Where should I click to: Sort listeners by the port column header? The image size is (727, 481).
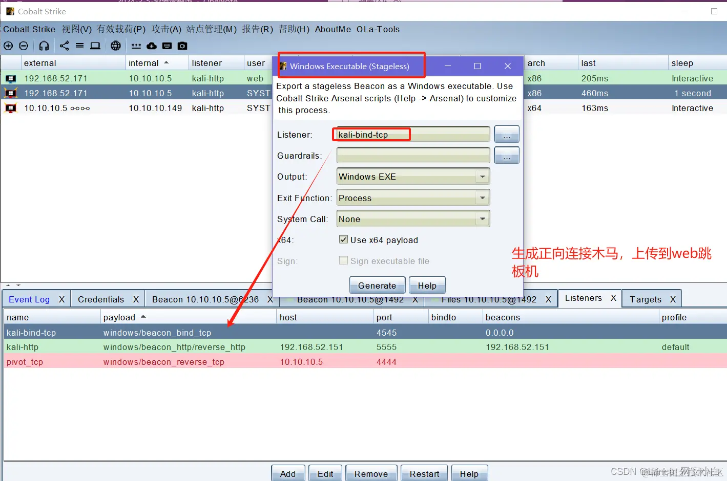(x=401, y=317)
